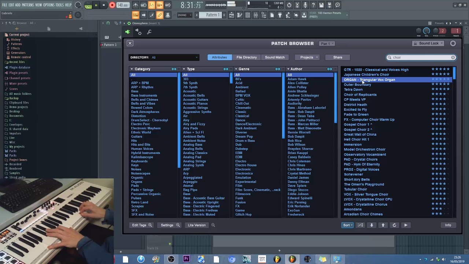Open the TOOLS menu

pos(60,5)
